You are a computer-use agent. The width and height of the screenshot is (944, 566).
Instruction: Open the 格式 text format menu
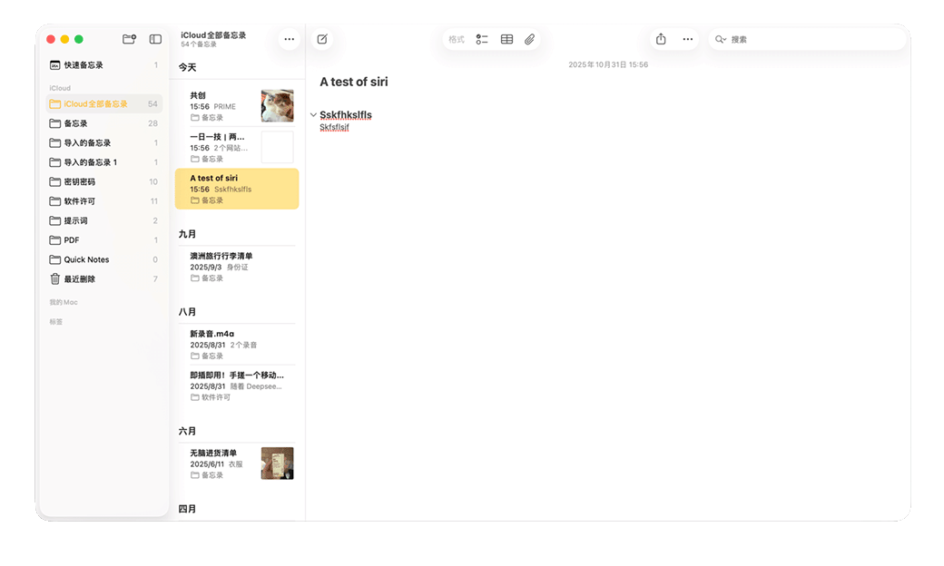456,39
